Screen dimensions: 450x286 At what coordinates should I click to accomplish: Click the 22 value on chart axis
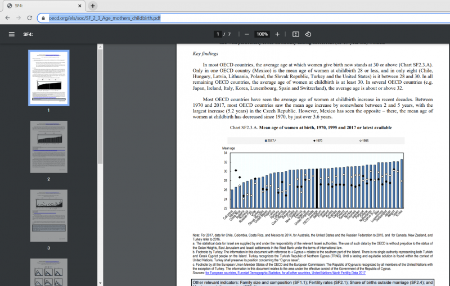click(x=226, y=208)
